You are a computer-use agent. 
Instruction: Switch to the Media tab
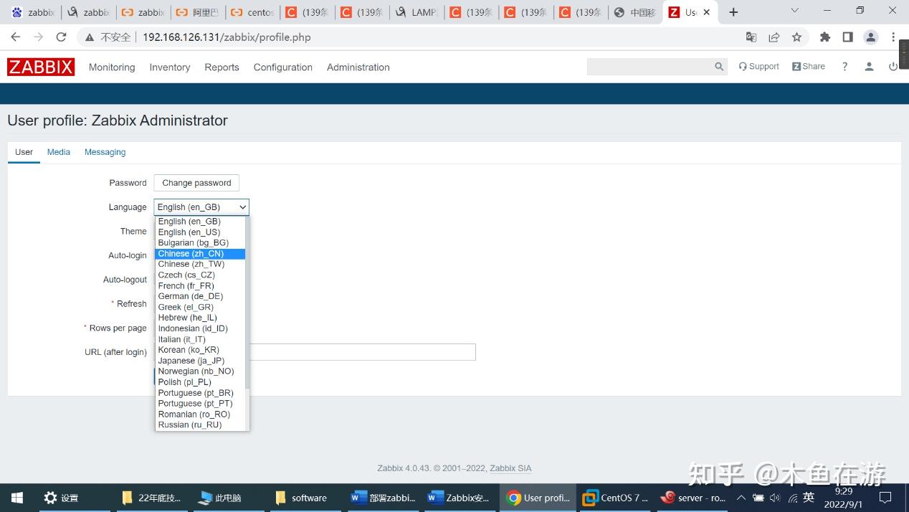coord(59,152)
